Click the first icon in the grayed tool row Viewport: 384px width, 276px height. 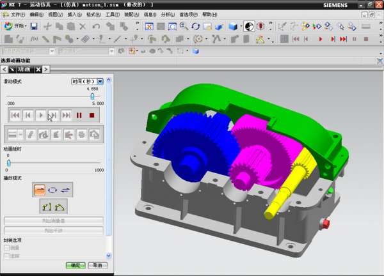click(13, 134)
